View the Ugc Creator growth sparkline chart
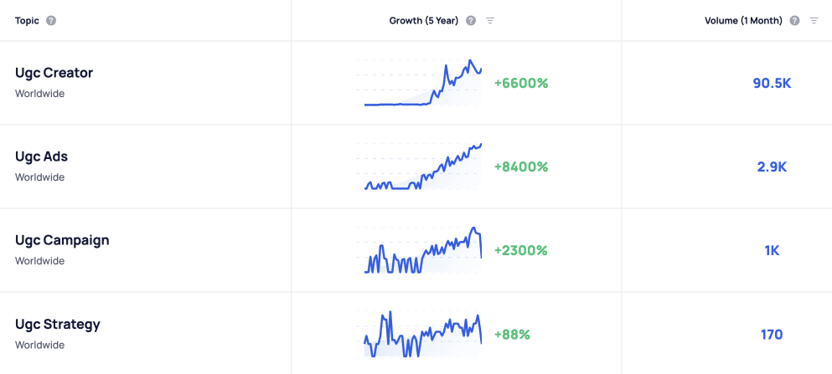This screenshot has width=832, height=374. coord(419,83)
